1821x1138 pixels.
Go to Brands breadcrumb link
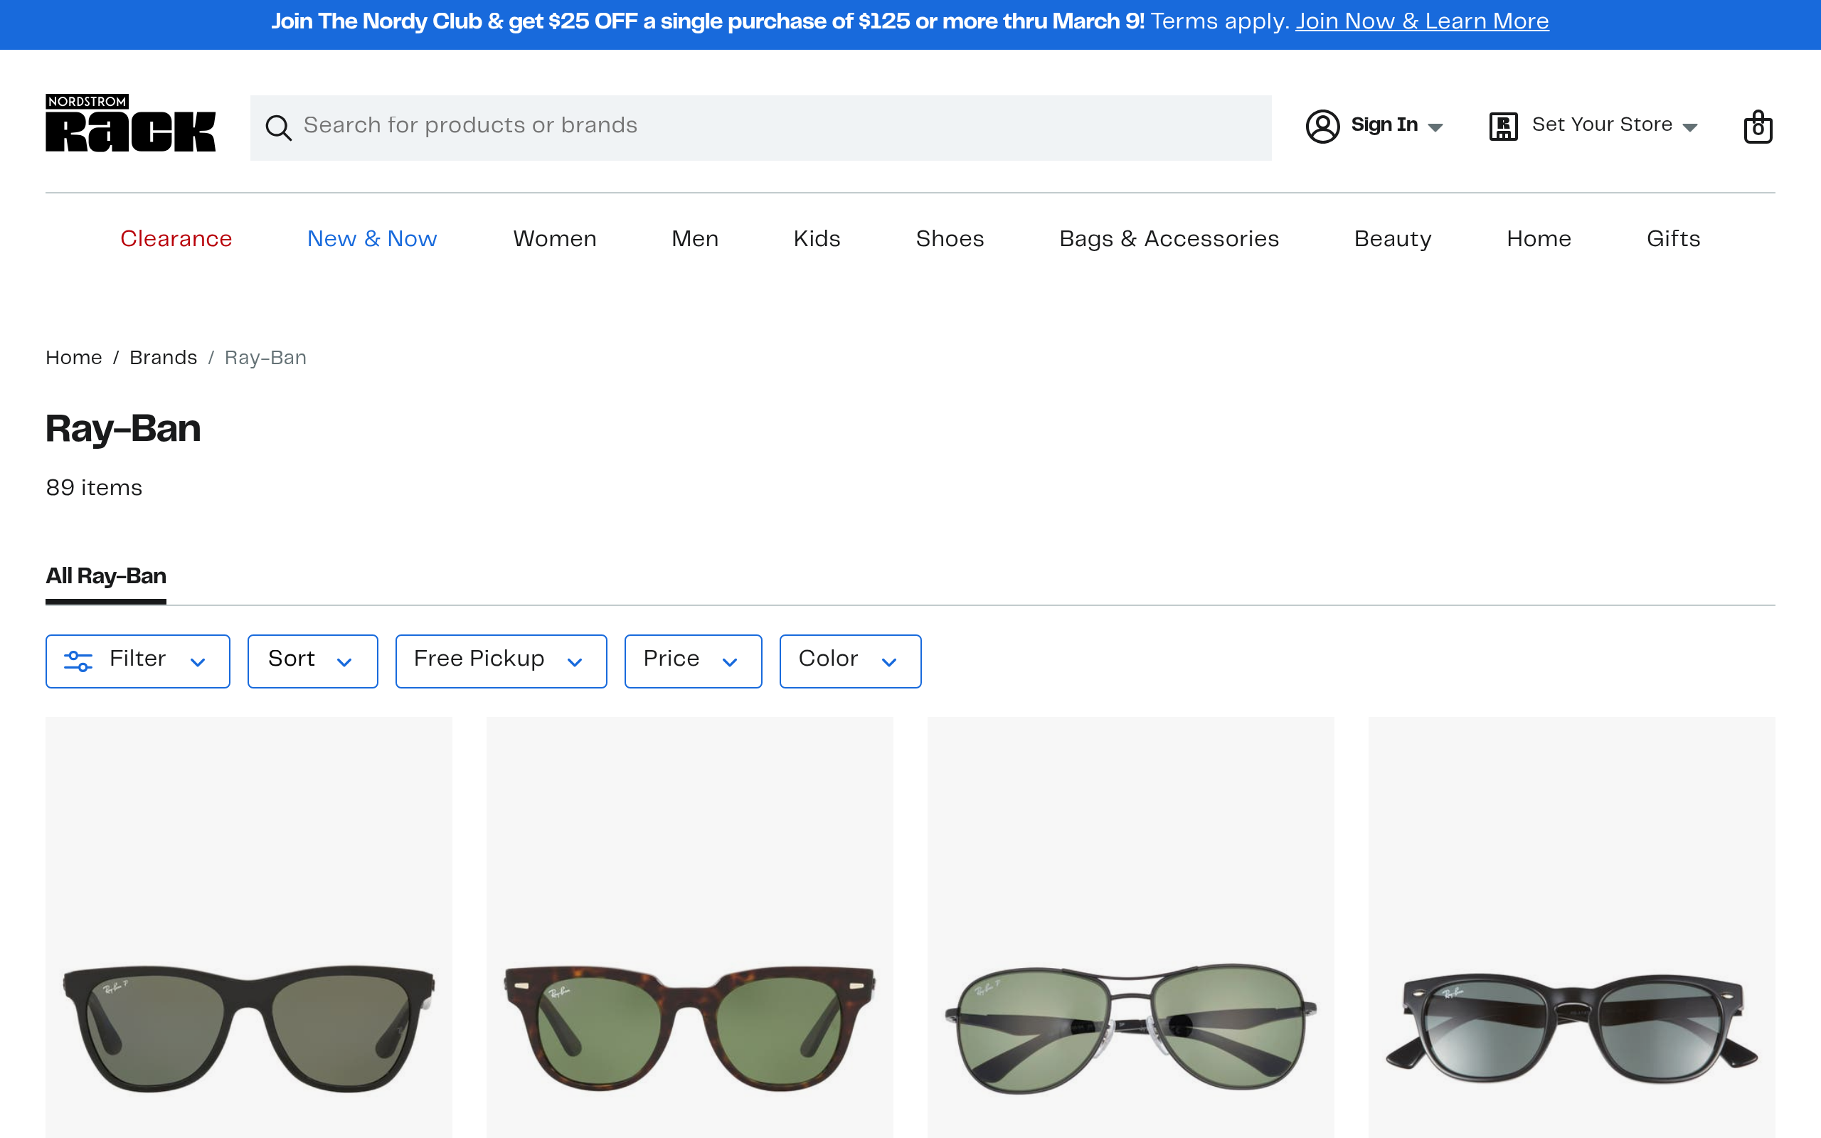pos(162,358)
